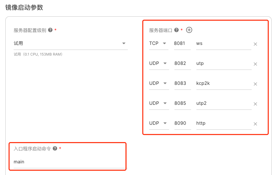Delete the utp2 port 8085 row
277x175 pixels.
click(x=255, y=104)
